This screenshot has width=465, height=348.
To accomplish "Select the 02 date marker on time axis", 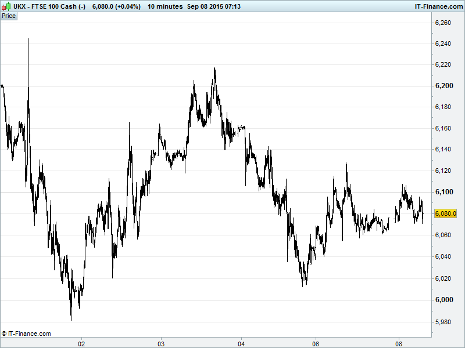I will [x=82, y=342].
